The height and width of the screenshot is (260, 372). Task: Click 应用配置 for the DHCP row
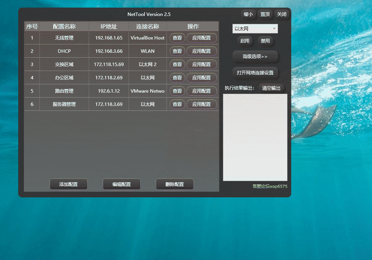[x=201, y=51]
